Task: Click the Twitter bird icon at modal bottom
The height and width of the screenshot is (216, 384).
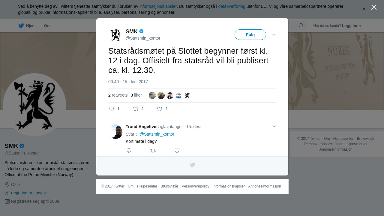Action: [x=192, y=165]
